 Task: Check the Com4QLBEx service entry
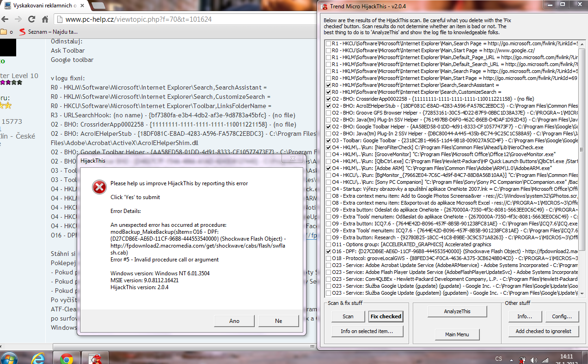point(328,279)
